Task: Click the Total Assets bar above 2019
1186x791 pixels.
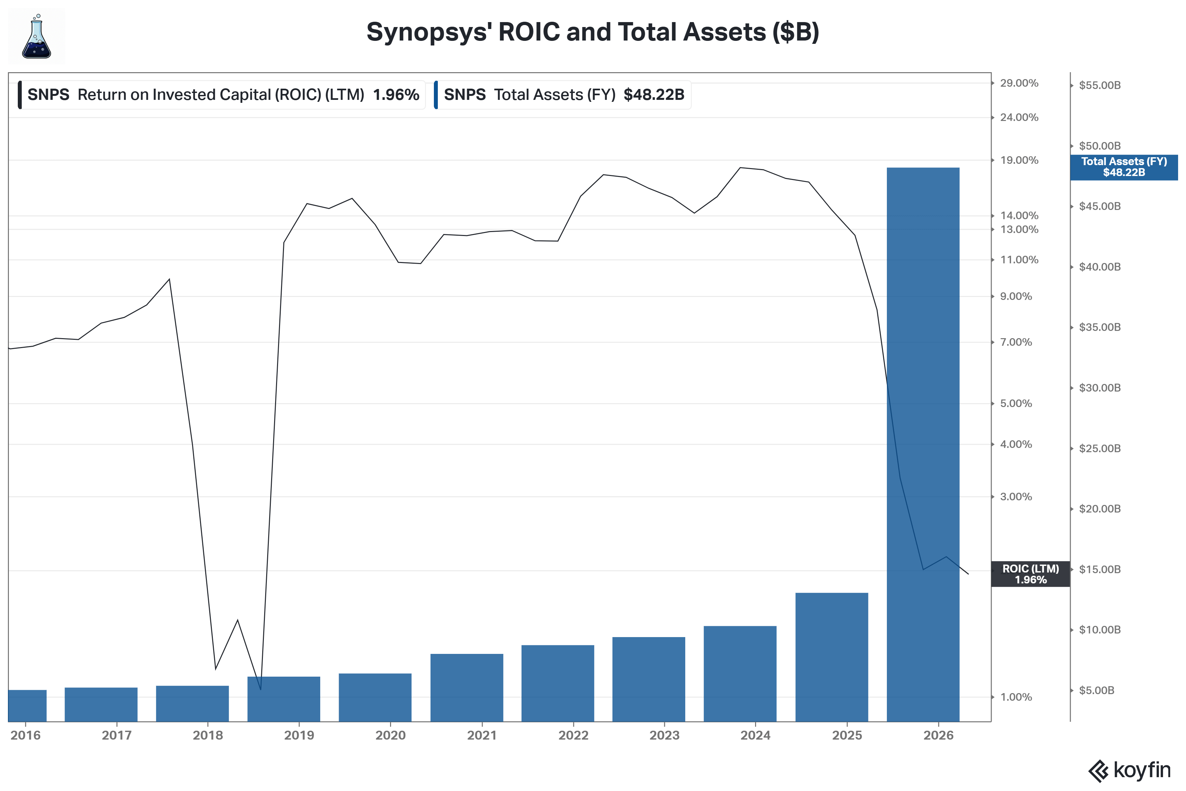Action: tap(283, 699)
